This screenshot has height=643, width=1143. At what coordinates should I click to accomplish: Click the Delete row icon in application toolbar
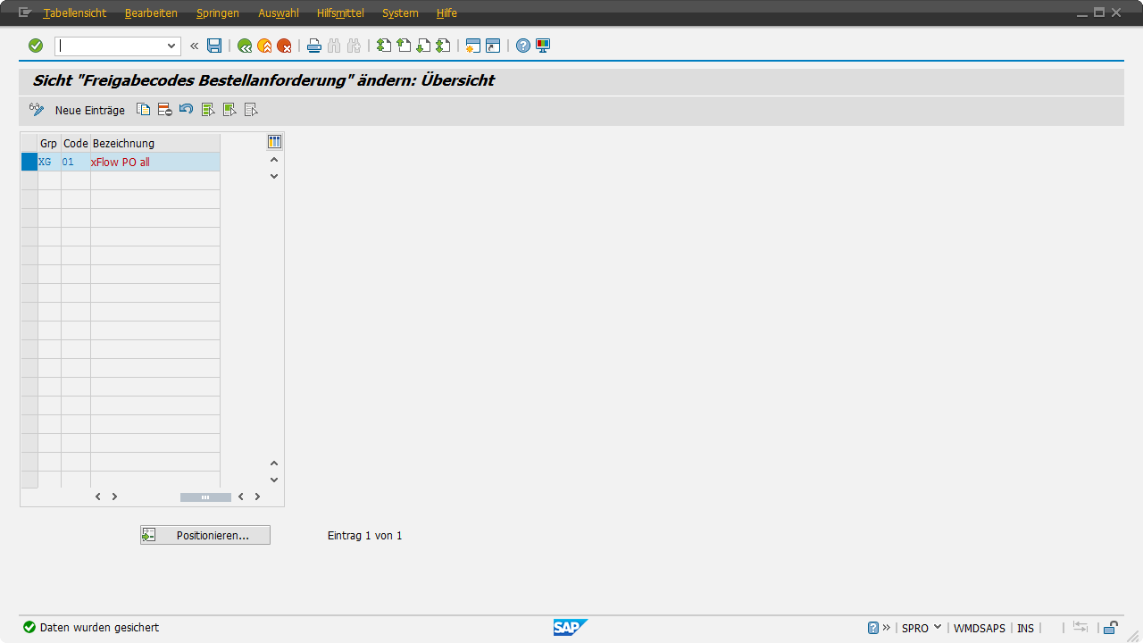pyautogui.click(x=164, y=110)
